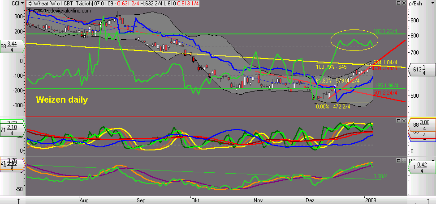
Task: Click the up arrow at bottom right
Action: (428, 200)
